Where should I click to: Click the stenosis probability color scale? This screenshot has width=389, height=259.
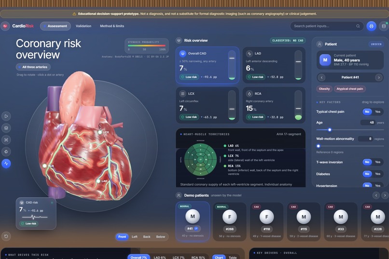click(147, 46)
